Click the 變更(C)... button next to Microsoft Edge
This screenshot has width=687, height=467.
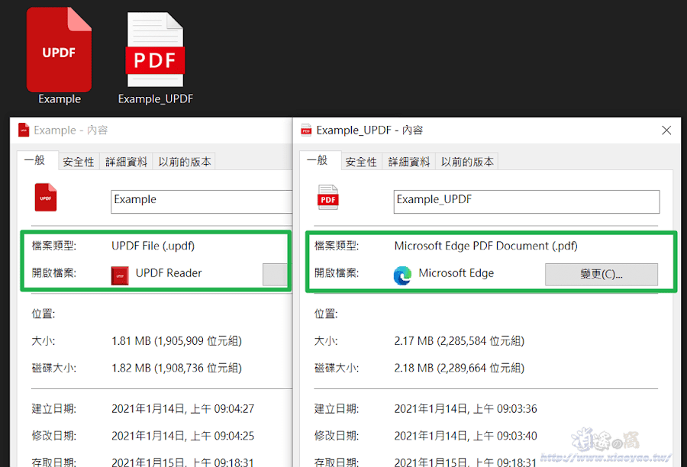click(x=602, y=274)
